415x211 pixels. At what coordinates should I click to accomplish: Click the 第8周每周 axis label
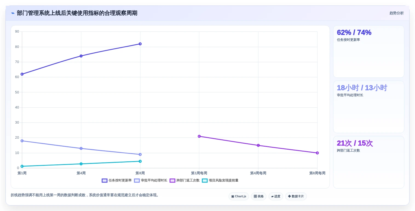317,173
